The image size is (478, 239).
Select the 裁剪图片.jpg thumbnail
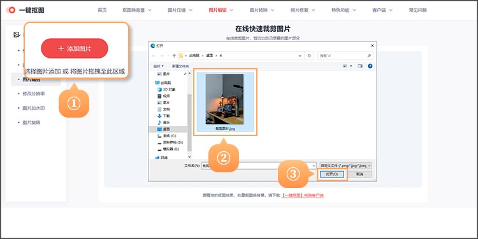coord(225,102)
